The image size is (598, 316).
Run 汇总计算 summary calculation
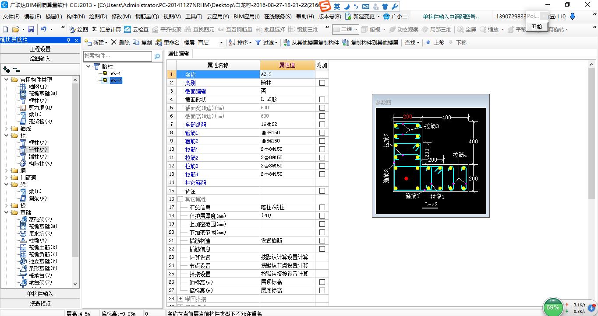[x=106, y=29]
